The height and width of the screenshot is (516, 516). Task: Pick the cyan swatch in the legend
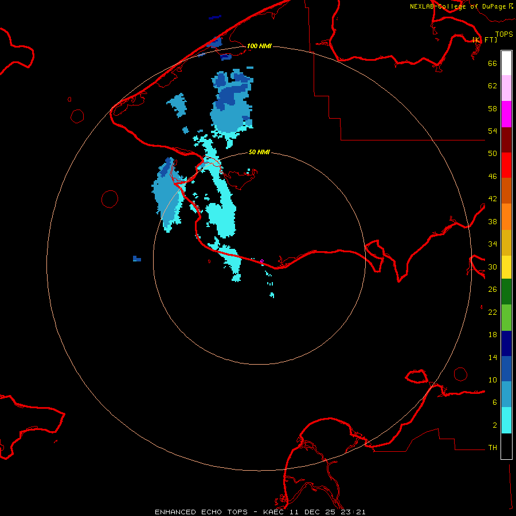pos(506,420)
